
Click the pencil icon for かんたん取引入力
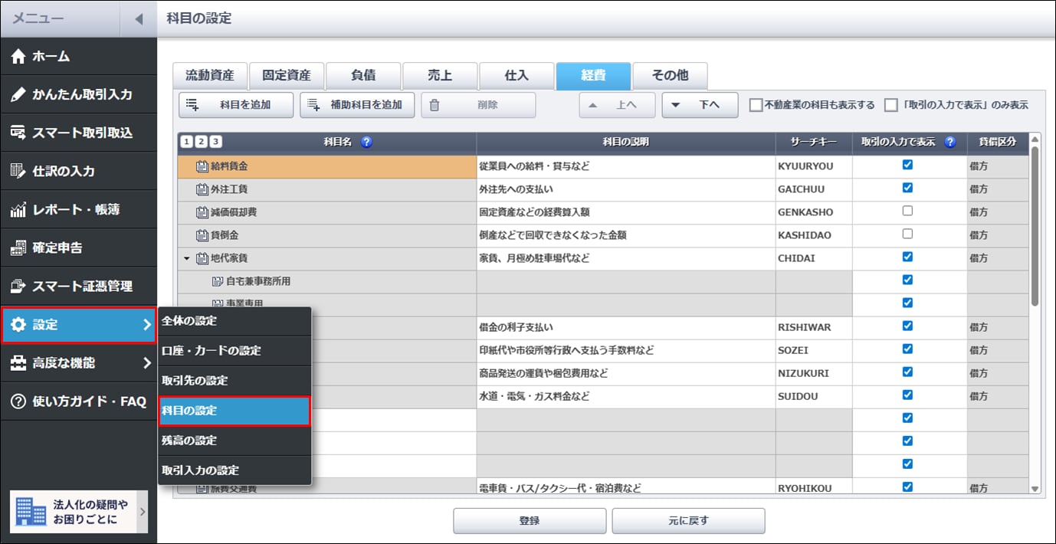(x=18, y=95)
